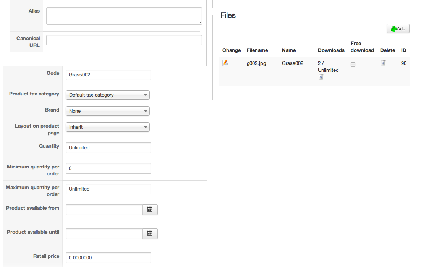
Task: Click the Minimum quantity per order field
Action: [x=108, y=168]
